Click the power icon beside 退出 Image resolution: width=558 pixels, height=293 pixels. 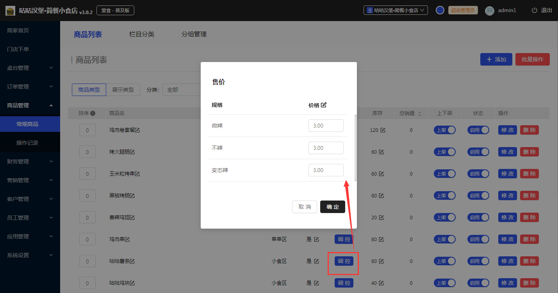pos(534,10)
